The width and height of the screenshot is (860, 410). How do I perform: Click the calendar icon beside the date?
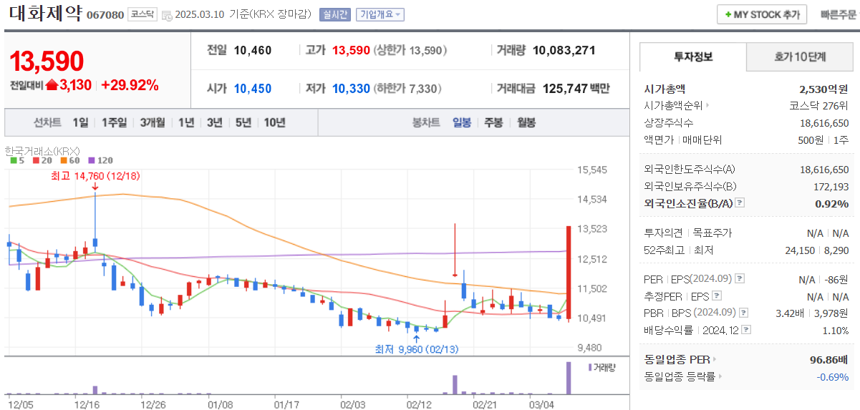(167, 14)
